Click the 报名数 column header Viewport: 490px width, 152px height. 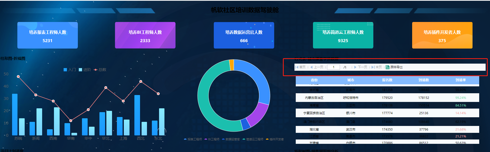[x=387, y=80]
